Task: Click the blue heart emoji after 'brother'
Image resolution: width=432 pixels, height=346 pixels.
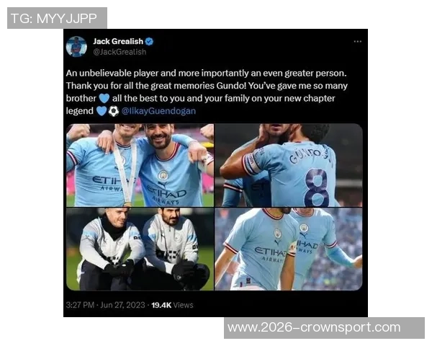Action: point(104,98)
